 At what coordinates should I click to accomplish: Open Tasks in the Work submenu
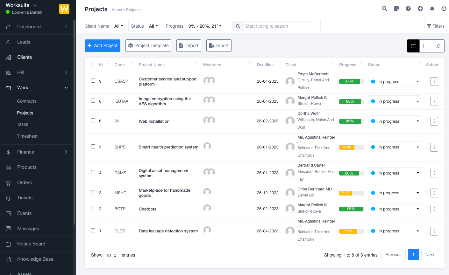pyautogui.click(x=23, y=124)
